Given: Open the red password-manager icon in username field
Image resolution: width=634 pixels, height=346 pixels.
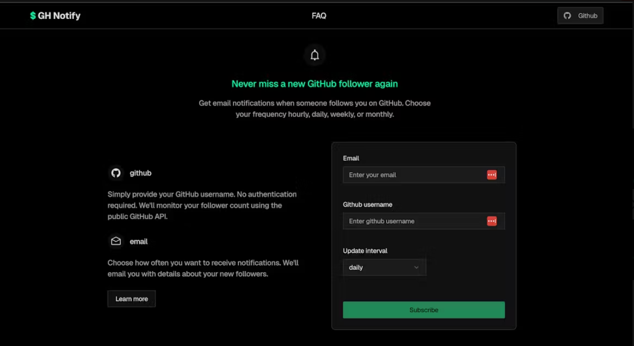Looking at the screenshot, I should tap(492, 221).
